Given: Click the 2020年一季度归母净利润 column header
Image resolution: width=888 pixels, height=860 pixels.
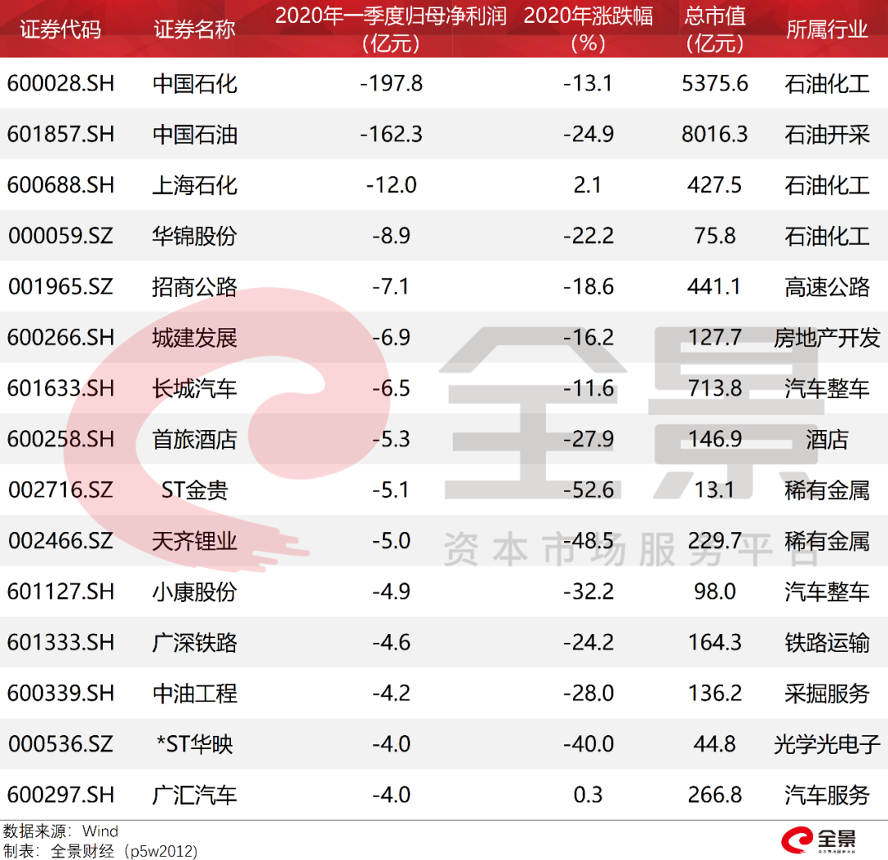Looking at the screenshot, I should coord(391,30).
